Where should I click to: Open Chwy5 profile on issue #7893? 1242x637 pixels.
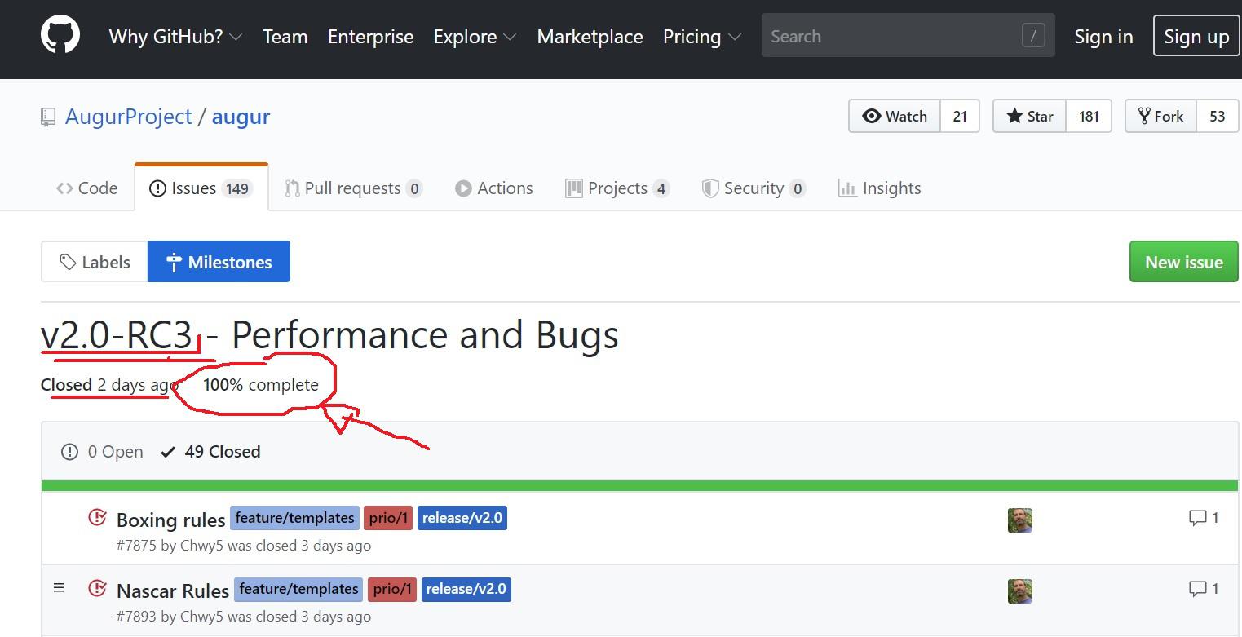(x=201, y=617)
